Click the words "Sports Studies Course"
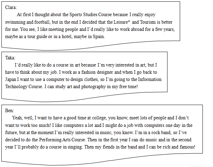This screenshot has height=167, width=213. pyautogui.click(x=91, y=14)
